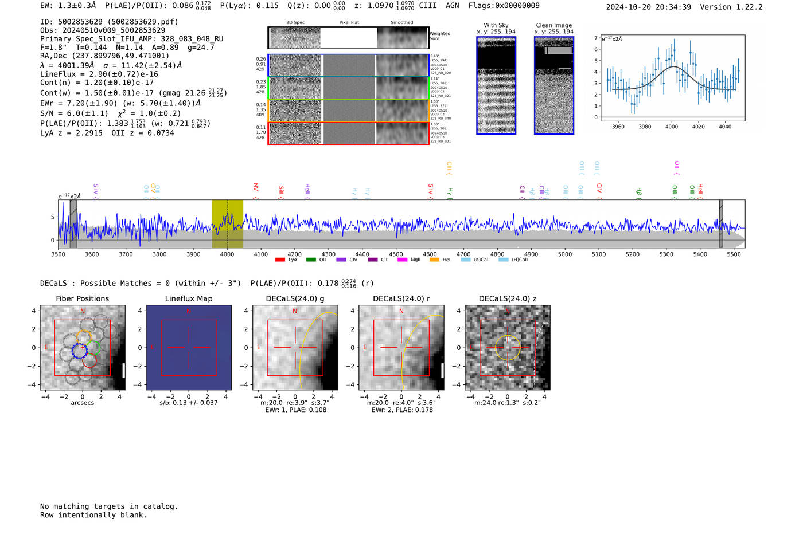Viewport: 803px width, 546px height.
Task: Click the Obs: 20240510v009_5002853629 line
Action: pos(103,30)
